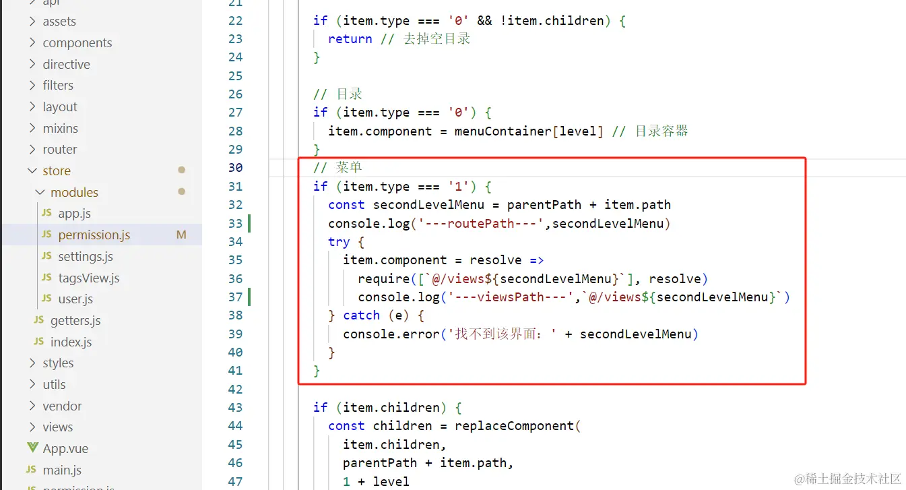The height and width of the screenshot is (490, 906).
Task: Expand the router folder chevron
Action: (32, 149)
